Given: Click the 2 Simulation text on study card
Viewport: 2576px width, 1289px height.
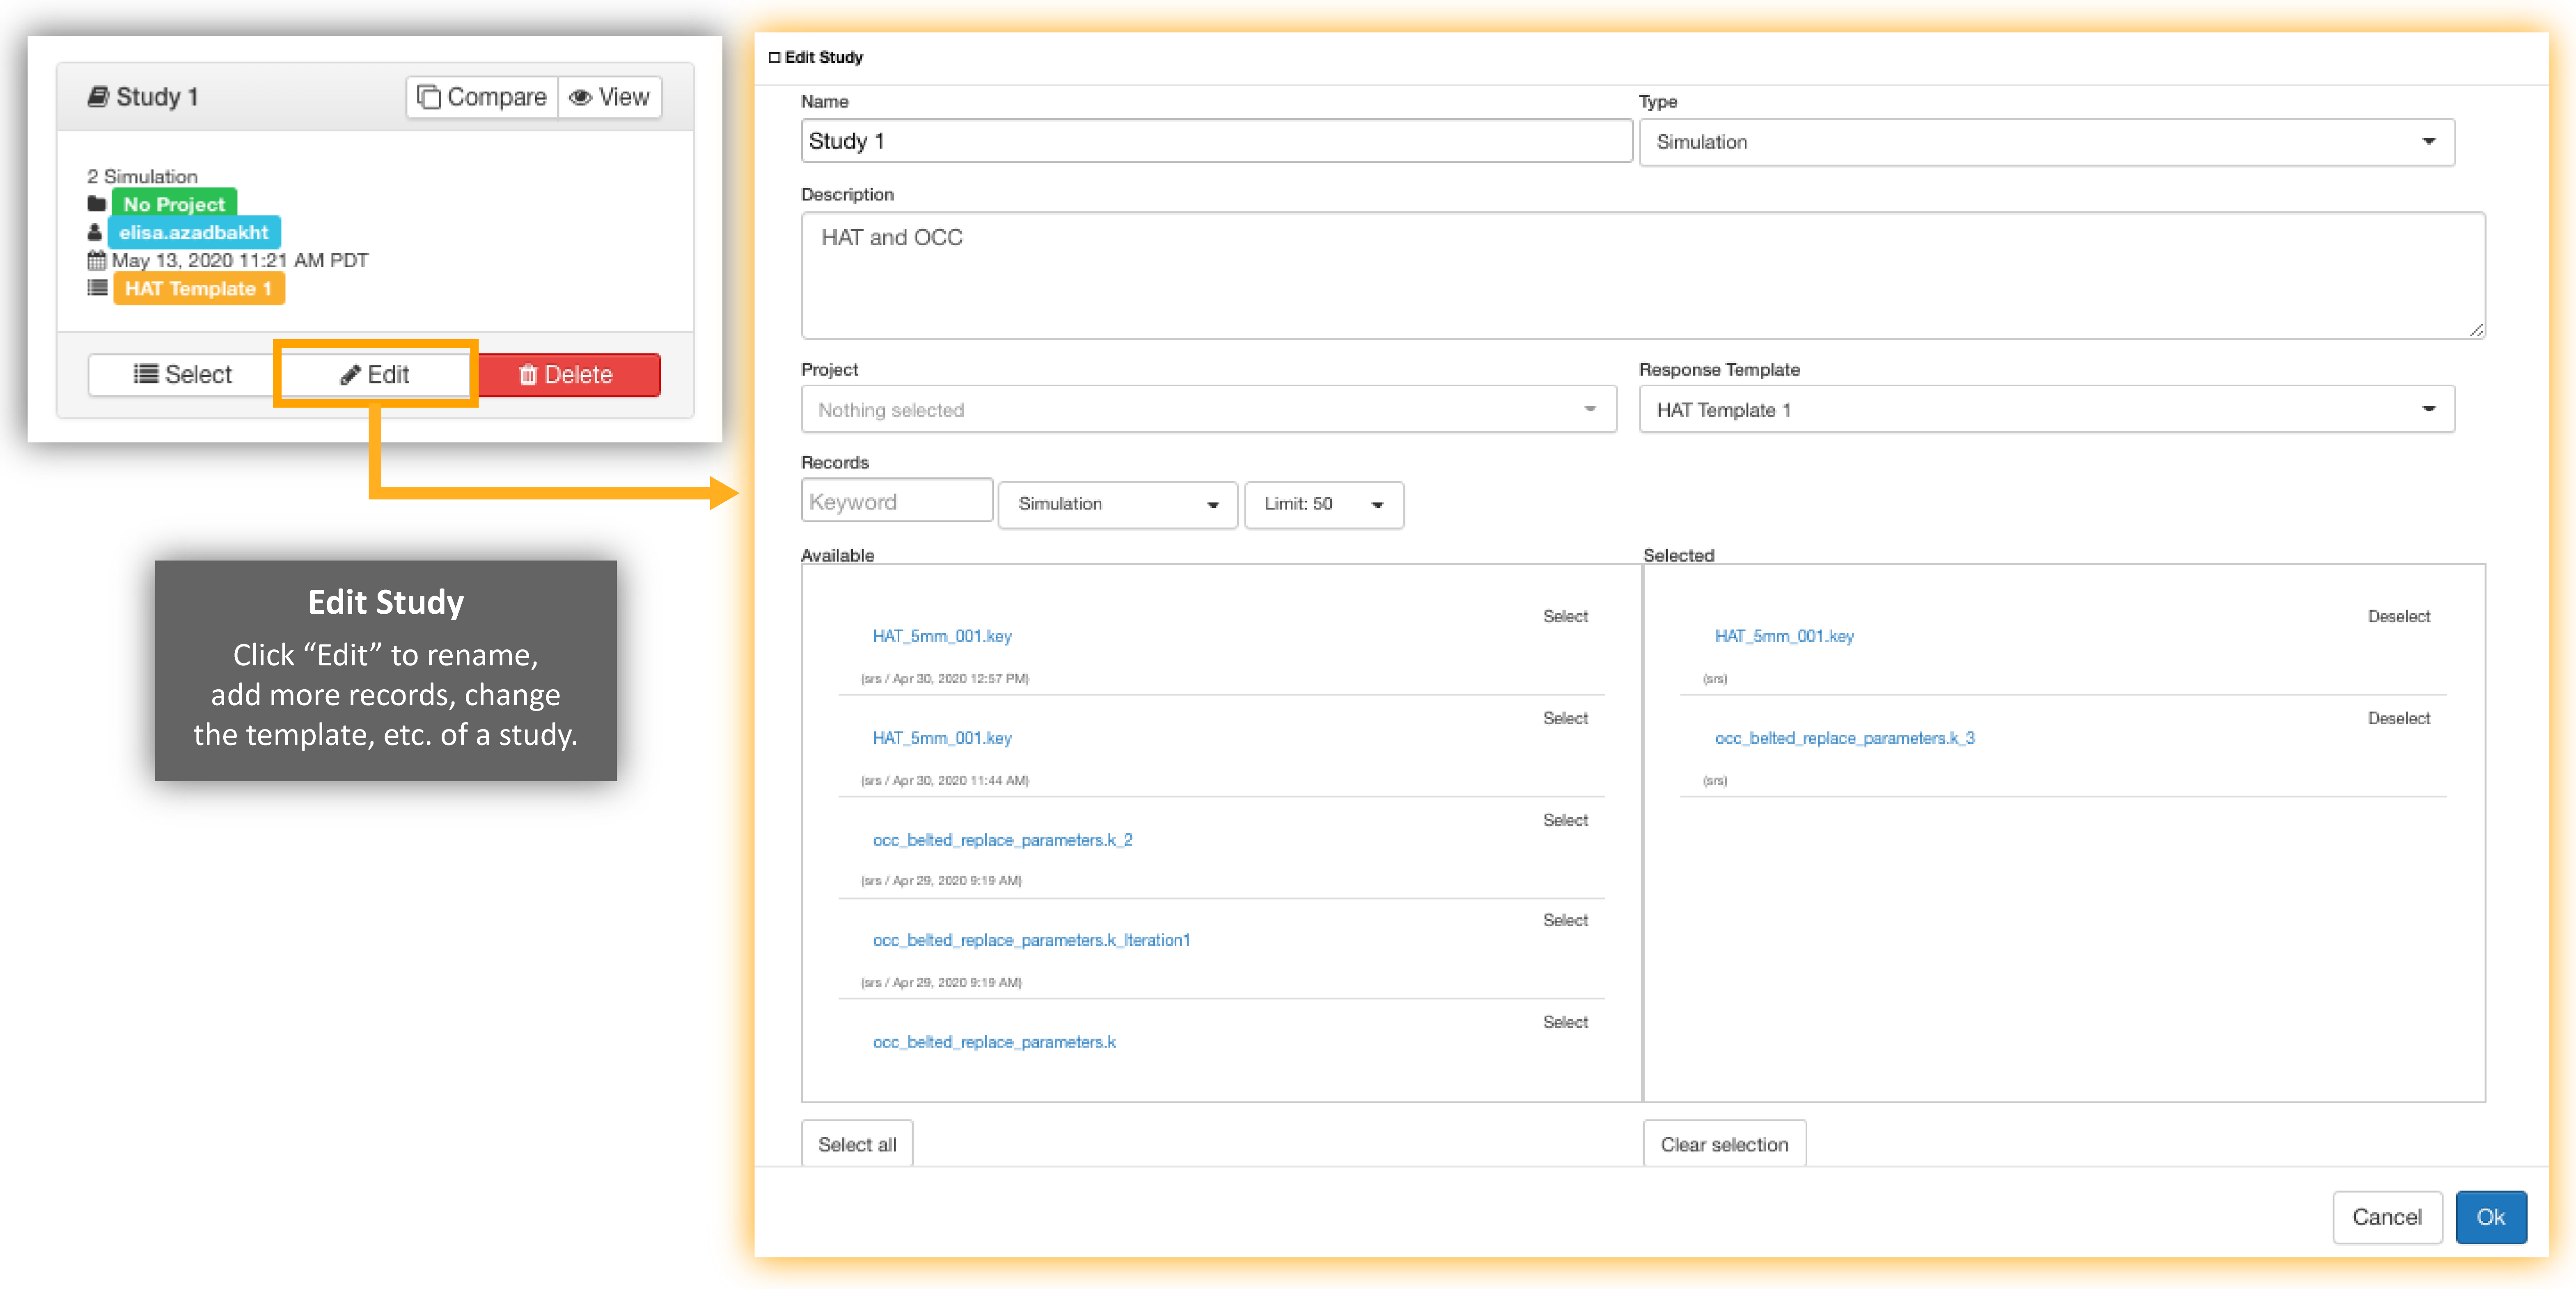Looking at the screenshot, I should tap(142, 176).
